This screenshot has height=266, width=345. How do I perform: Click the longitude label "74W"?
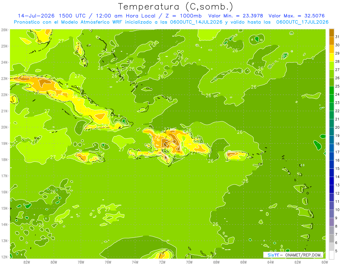pyautogui.click(x=135, y=262)
